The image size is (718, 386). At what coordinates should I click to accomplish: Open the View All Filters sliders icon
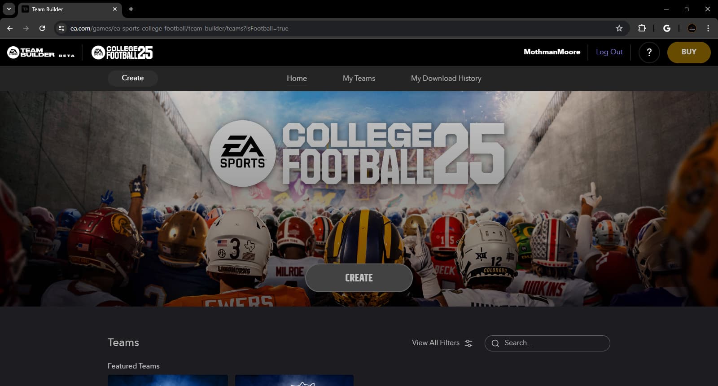(x=468, y=343)
